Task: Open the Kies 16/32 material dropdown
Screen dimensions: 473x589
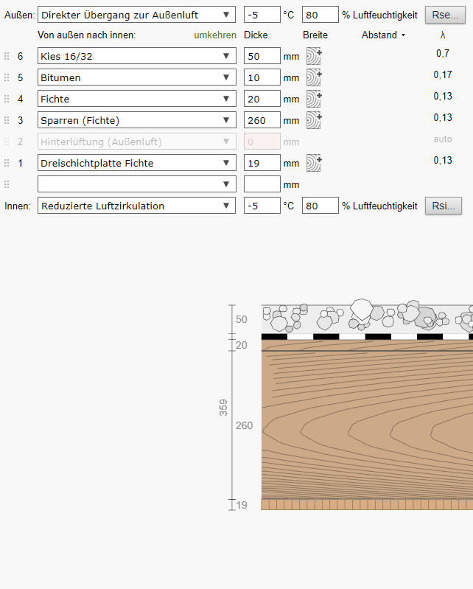Action: pos(136,56)
